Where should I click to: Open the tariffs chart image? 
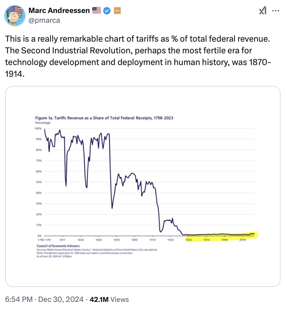click(143, 186)
